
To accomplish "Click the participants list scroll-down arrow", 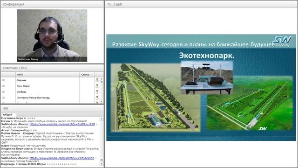I will click(102, 102).
